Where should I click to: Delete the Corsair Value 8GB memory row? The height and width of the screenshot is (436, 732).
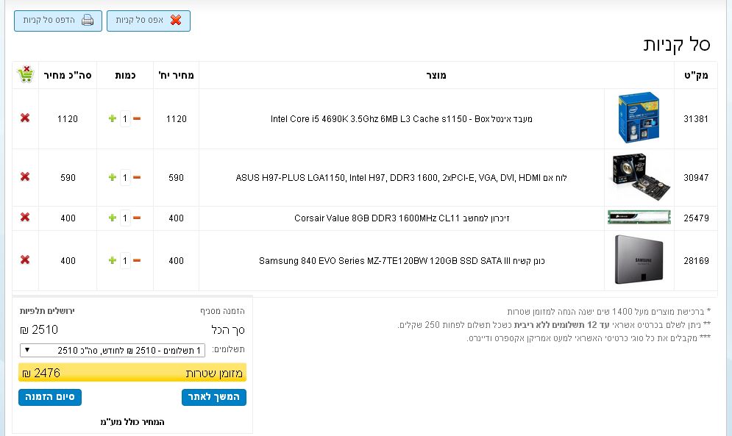click(x=25, y=218)
